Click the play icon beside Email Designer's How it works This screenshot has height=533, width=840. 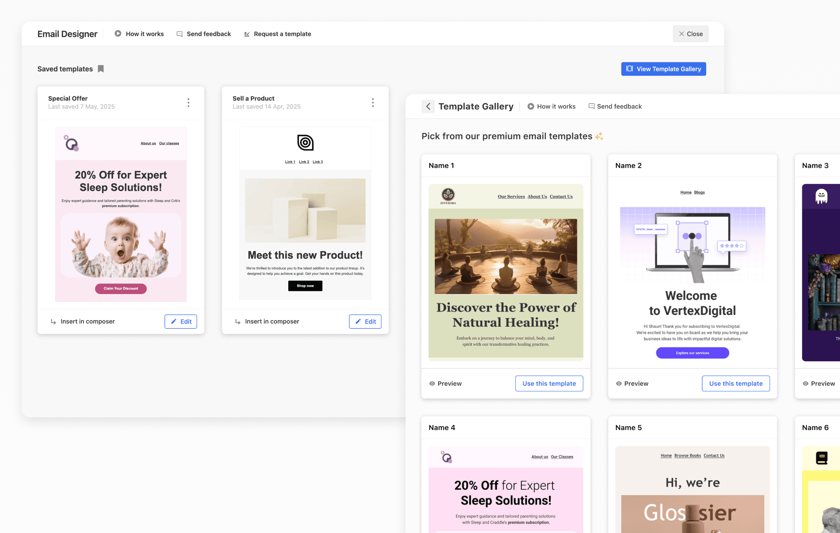(x=118, y=33)
